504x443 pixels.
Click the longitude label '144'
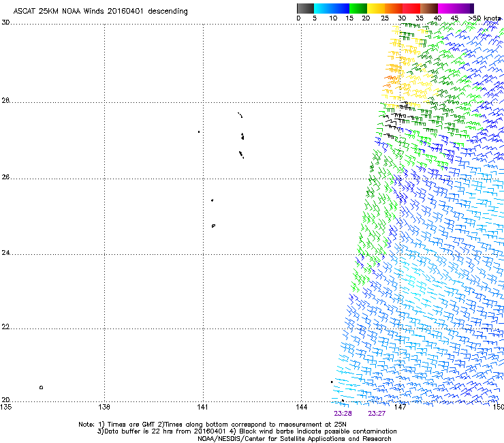(301, 407)
